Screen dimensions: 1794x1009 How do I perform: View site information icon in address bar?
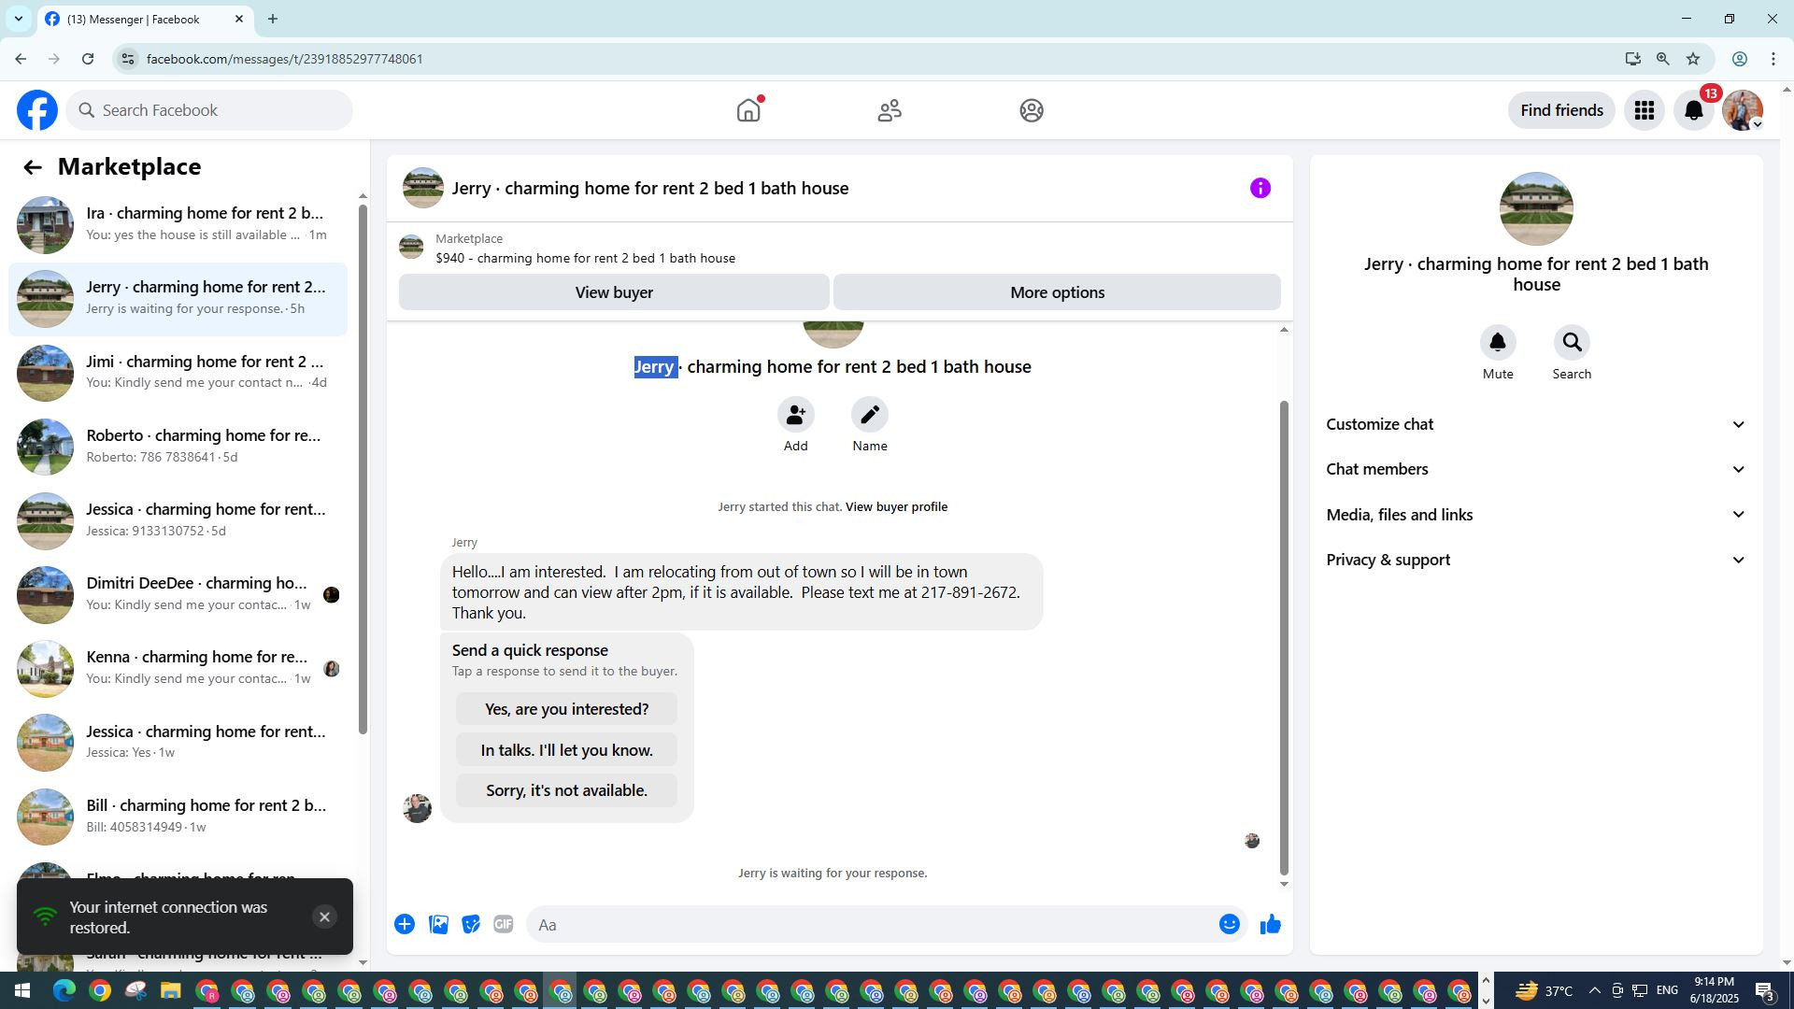coord(127,59)
